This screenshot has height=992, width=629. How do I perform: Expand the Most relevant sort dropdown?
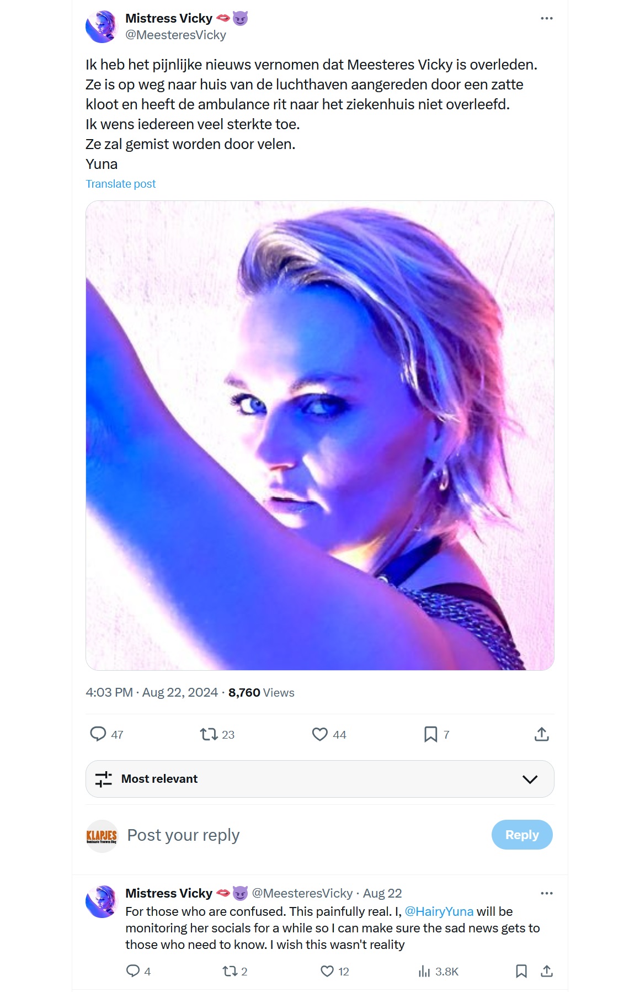[530, 779]
